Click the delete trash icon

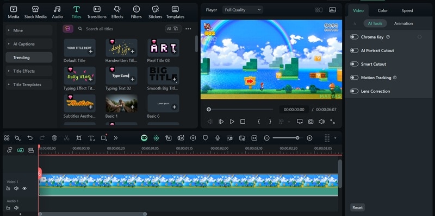54,138
